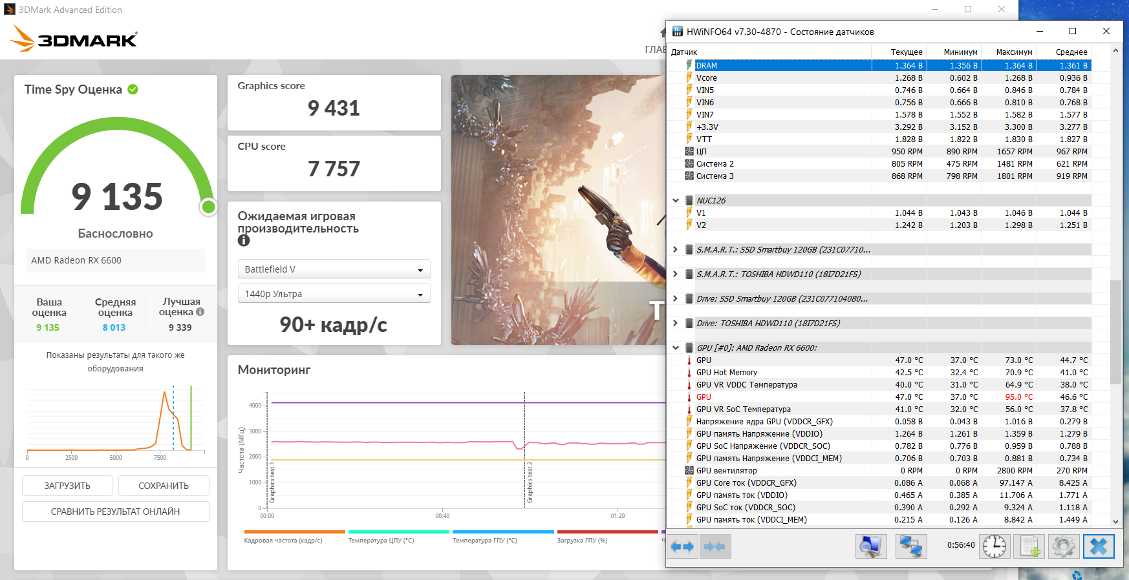Collapse the GPU AMD Radeon RX 6600 group
Screen dimensions: 1129x580
676,347
